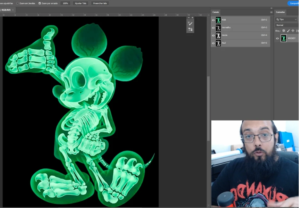This screenshot has width=299, height=208.
Task: Click the lock transparent pixels icon in Camadas
Action: tap(284, 30)
